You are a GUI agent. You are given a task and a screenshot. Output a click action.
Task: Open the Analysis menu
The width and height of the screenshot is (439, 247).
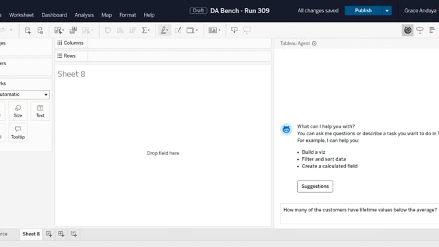coord(84,15)
